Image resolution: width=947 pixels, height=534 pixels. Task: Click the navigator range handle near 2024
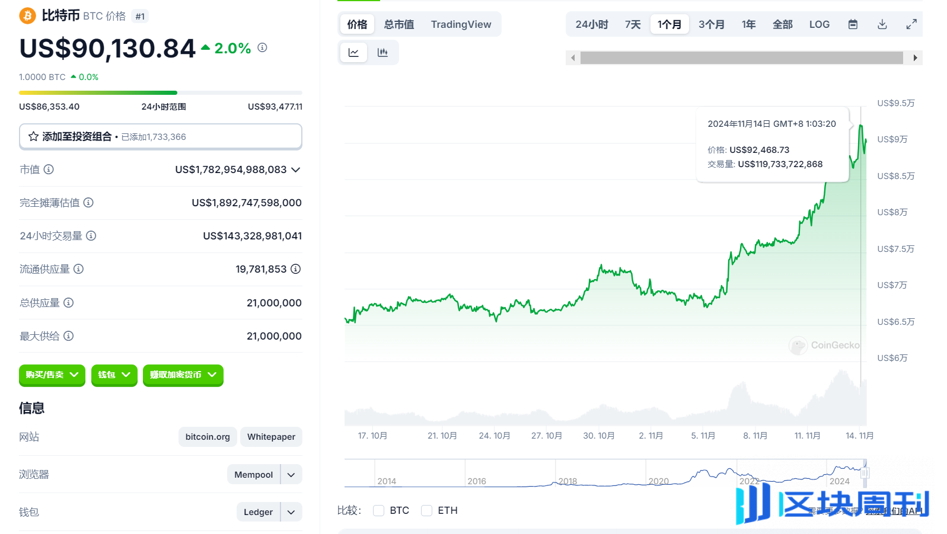point(865,473)
